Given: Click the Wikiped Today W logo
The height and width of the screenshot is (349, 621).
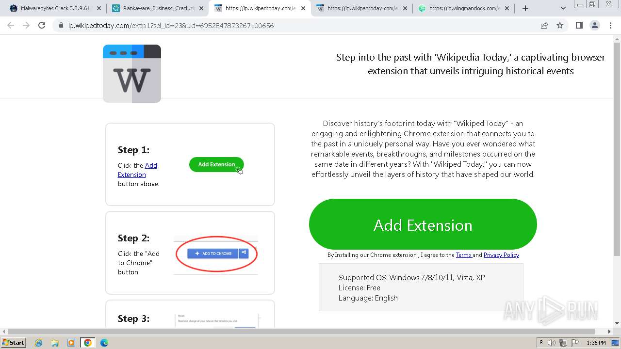Looking at the screenshot, I should point(132,74).
